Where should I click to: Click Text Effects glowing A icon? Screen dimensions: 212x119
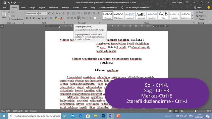point(51,18)
